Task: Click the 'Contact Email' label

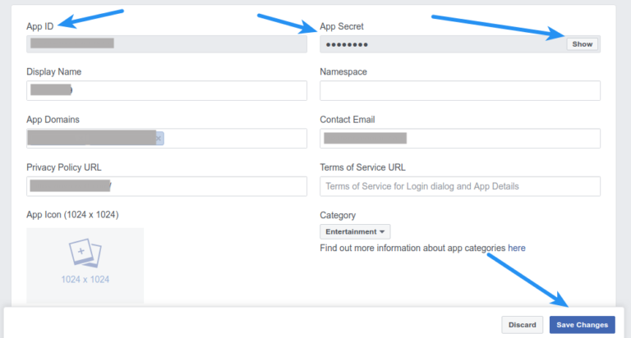Action: coord(347,120)
